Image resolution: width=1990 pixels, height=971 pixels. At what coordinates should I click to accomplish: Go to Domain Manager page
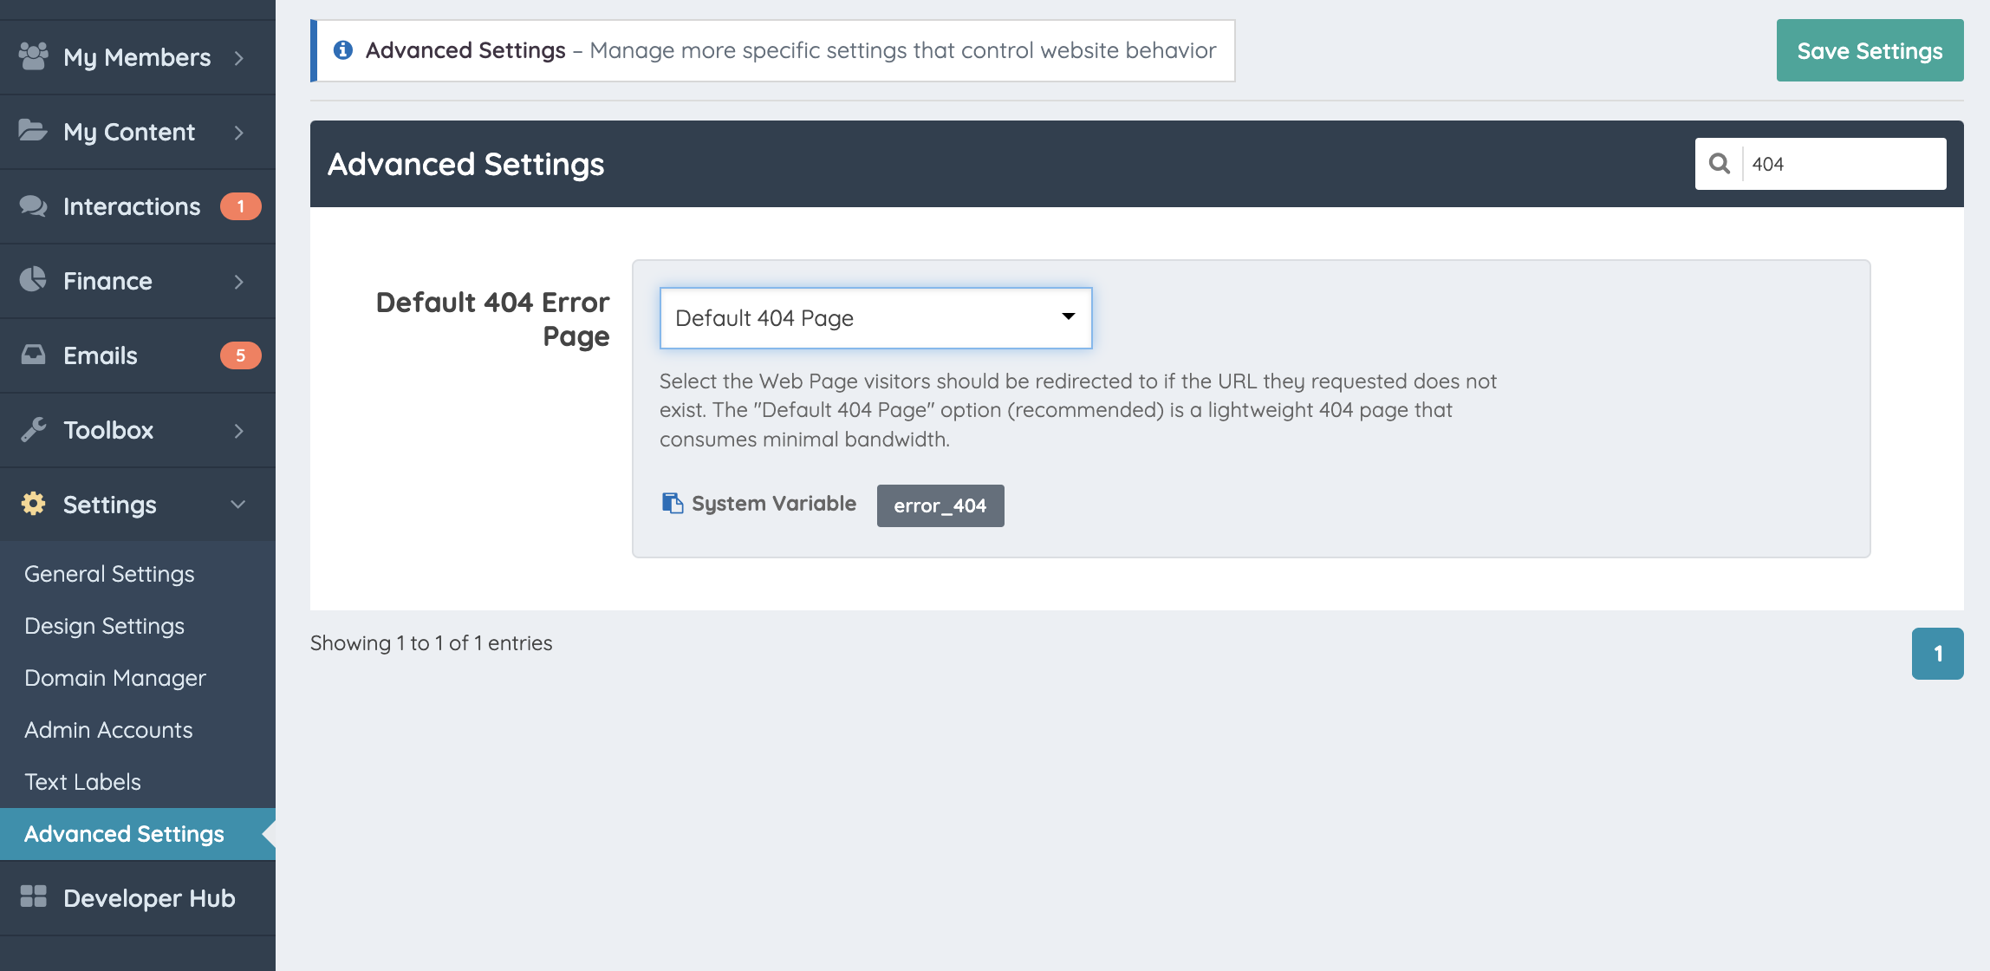[x=115, y=678]
